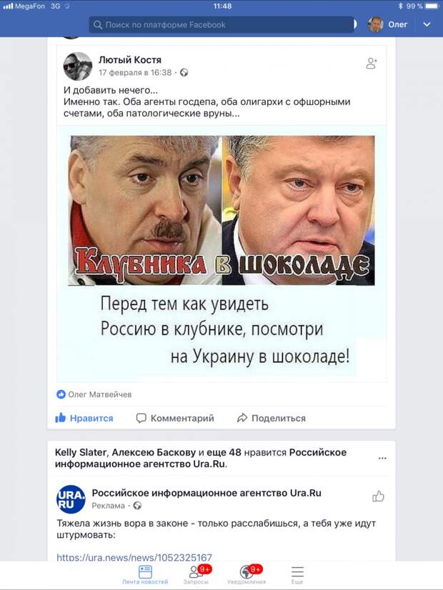
Task: Open the three-dots options on the Ura.Ru ad
Action: pyautogui.click(x=382, y=458)
